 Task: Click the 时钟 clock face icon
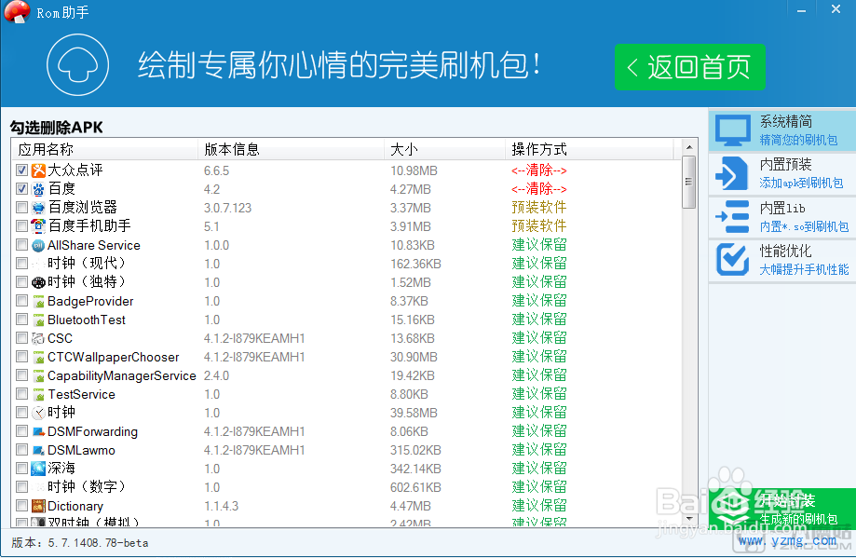tap(38, 413)
